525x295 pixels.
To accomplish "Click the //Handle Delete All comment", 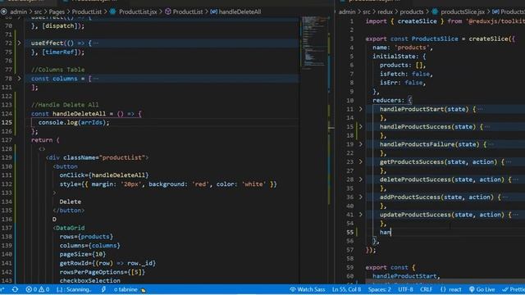I will 65,105.
